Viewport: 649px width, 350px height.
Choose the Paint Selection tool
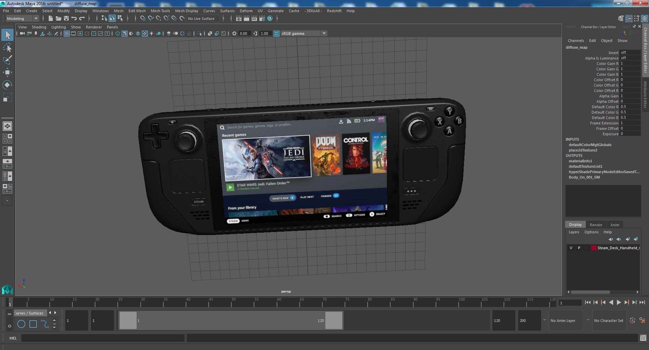(7, 60)
